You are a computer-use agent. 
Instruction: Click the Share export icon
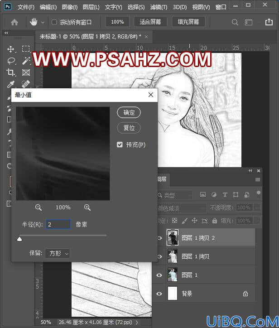269,22
